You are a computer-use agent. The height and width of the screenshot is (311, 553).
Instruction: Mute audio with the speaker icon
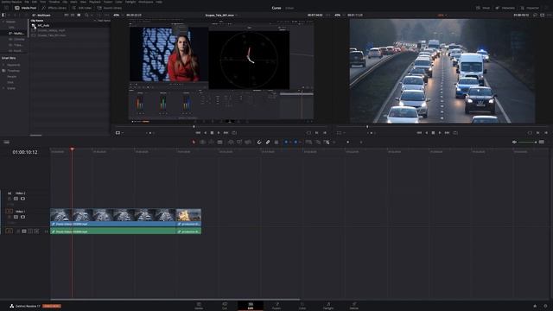pos(514,142)
